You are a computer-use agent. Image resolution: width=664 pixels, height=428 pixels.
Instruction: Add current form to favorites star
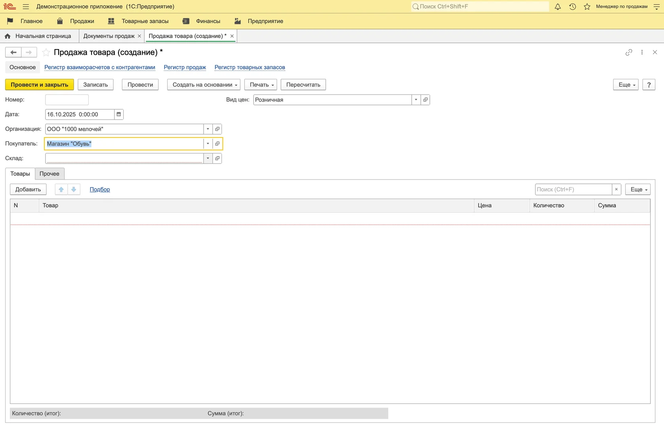[46, 52]
